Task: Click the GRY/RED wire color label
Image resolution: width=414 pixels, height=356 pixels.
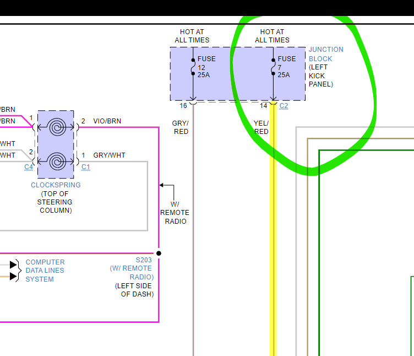Action: tap(181, 127)
